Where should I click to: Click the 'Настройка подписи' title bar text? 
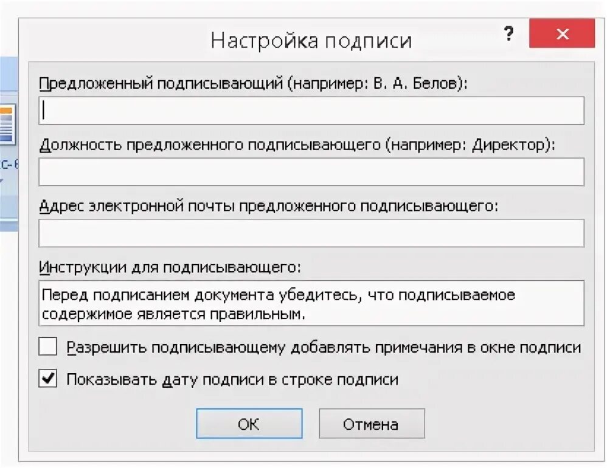311,41
